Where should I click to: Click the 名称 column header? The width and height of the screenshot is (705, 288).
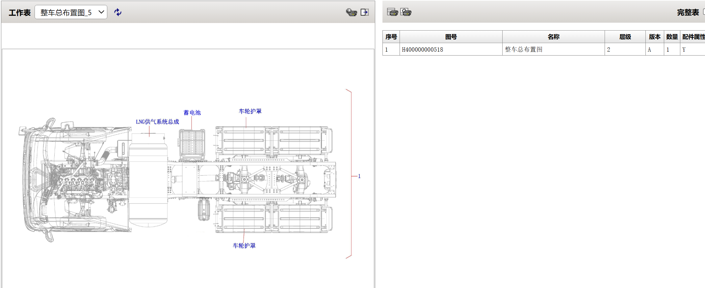[553, 37]
